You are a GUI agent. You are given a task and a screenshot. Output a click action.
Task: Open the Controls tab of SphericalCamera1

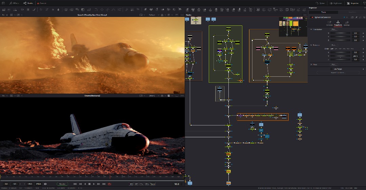[x=329, y=23]
